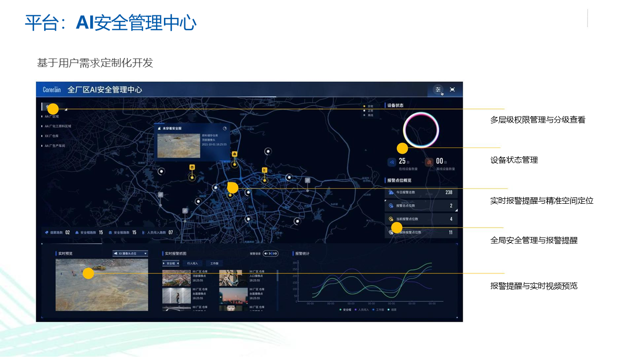Screen dimensions: 634x357
Task: Toggle the 安全帽 series in chart legend
Action: (346, 310)
